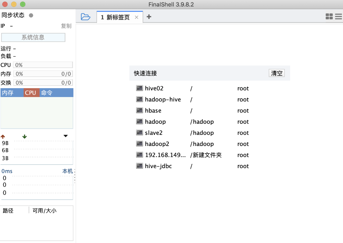Image resolution: width=343 pixels, height=243 pixels.
Task: Toggle the 同步状态 indicator dot
Action: pos(31,15)
